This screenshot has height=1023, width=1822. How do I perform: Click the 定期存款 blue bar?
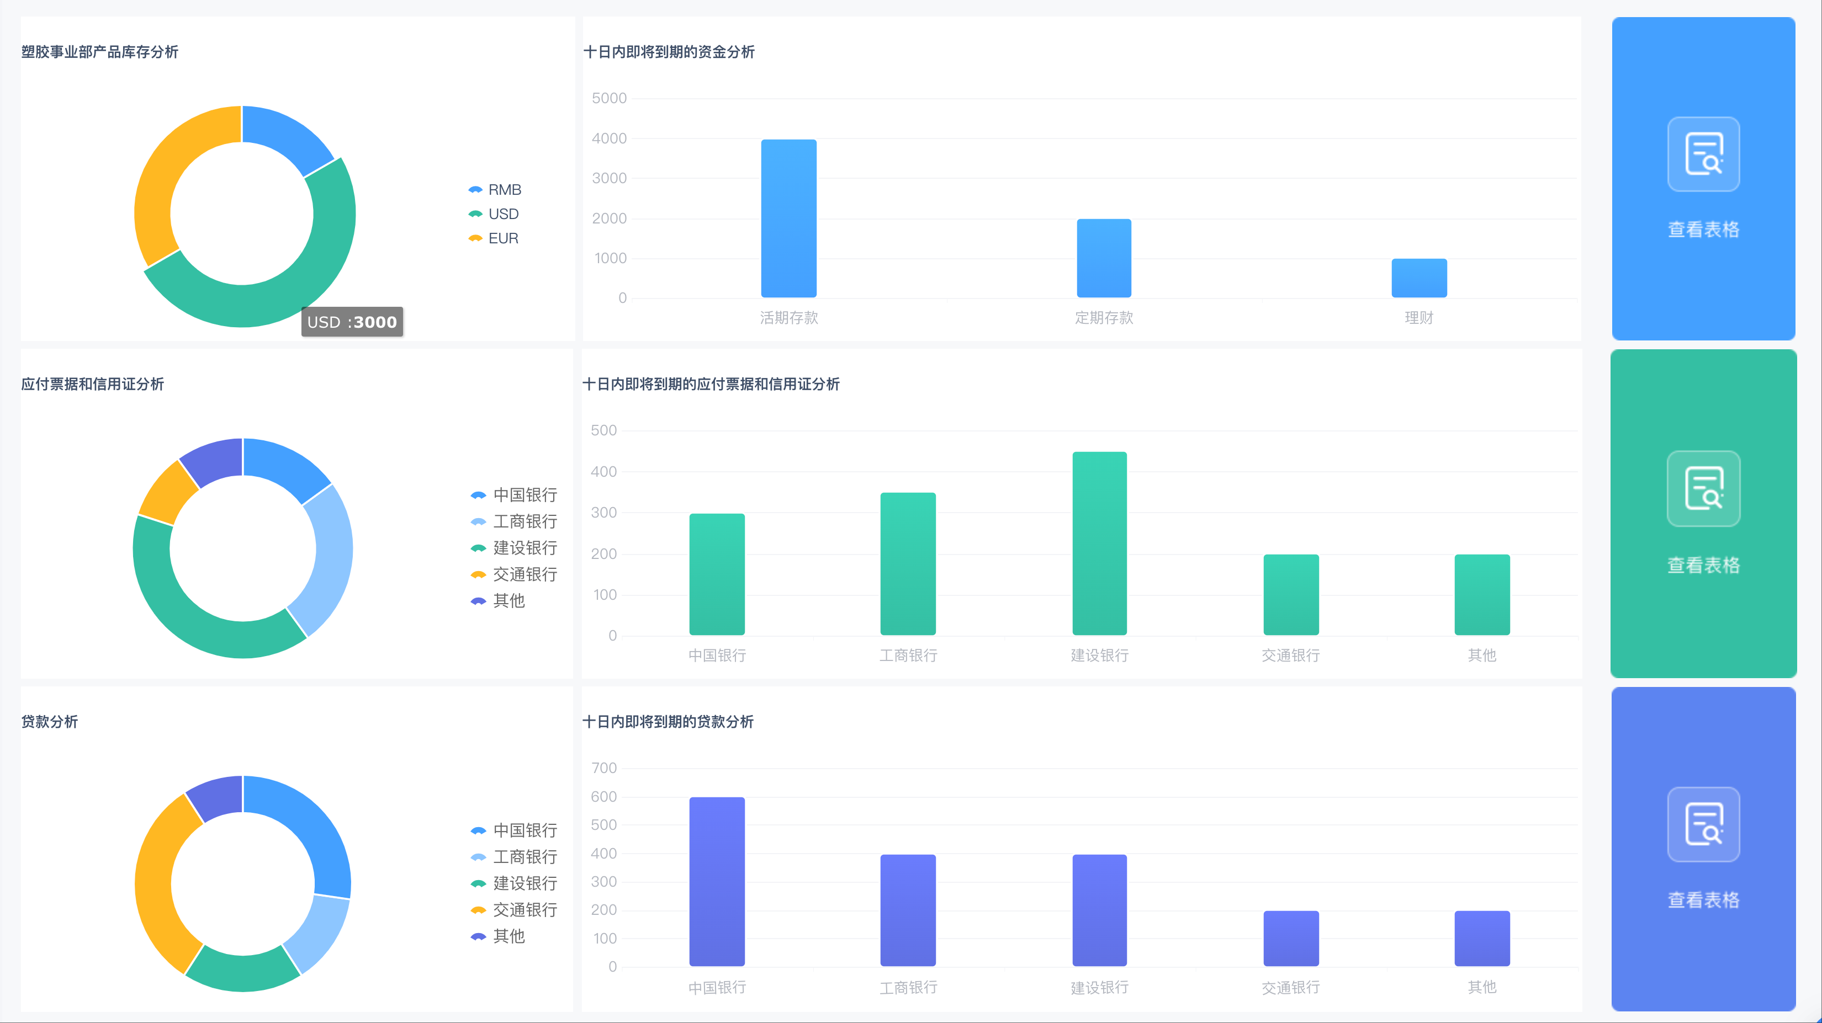pyautogui.click(x=1103, y=259)
